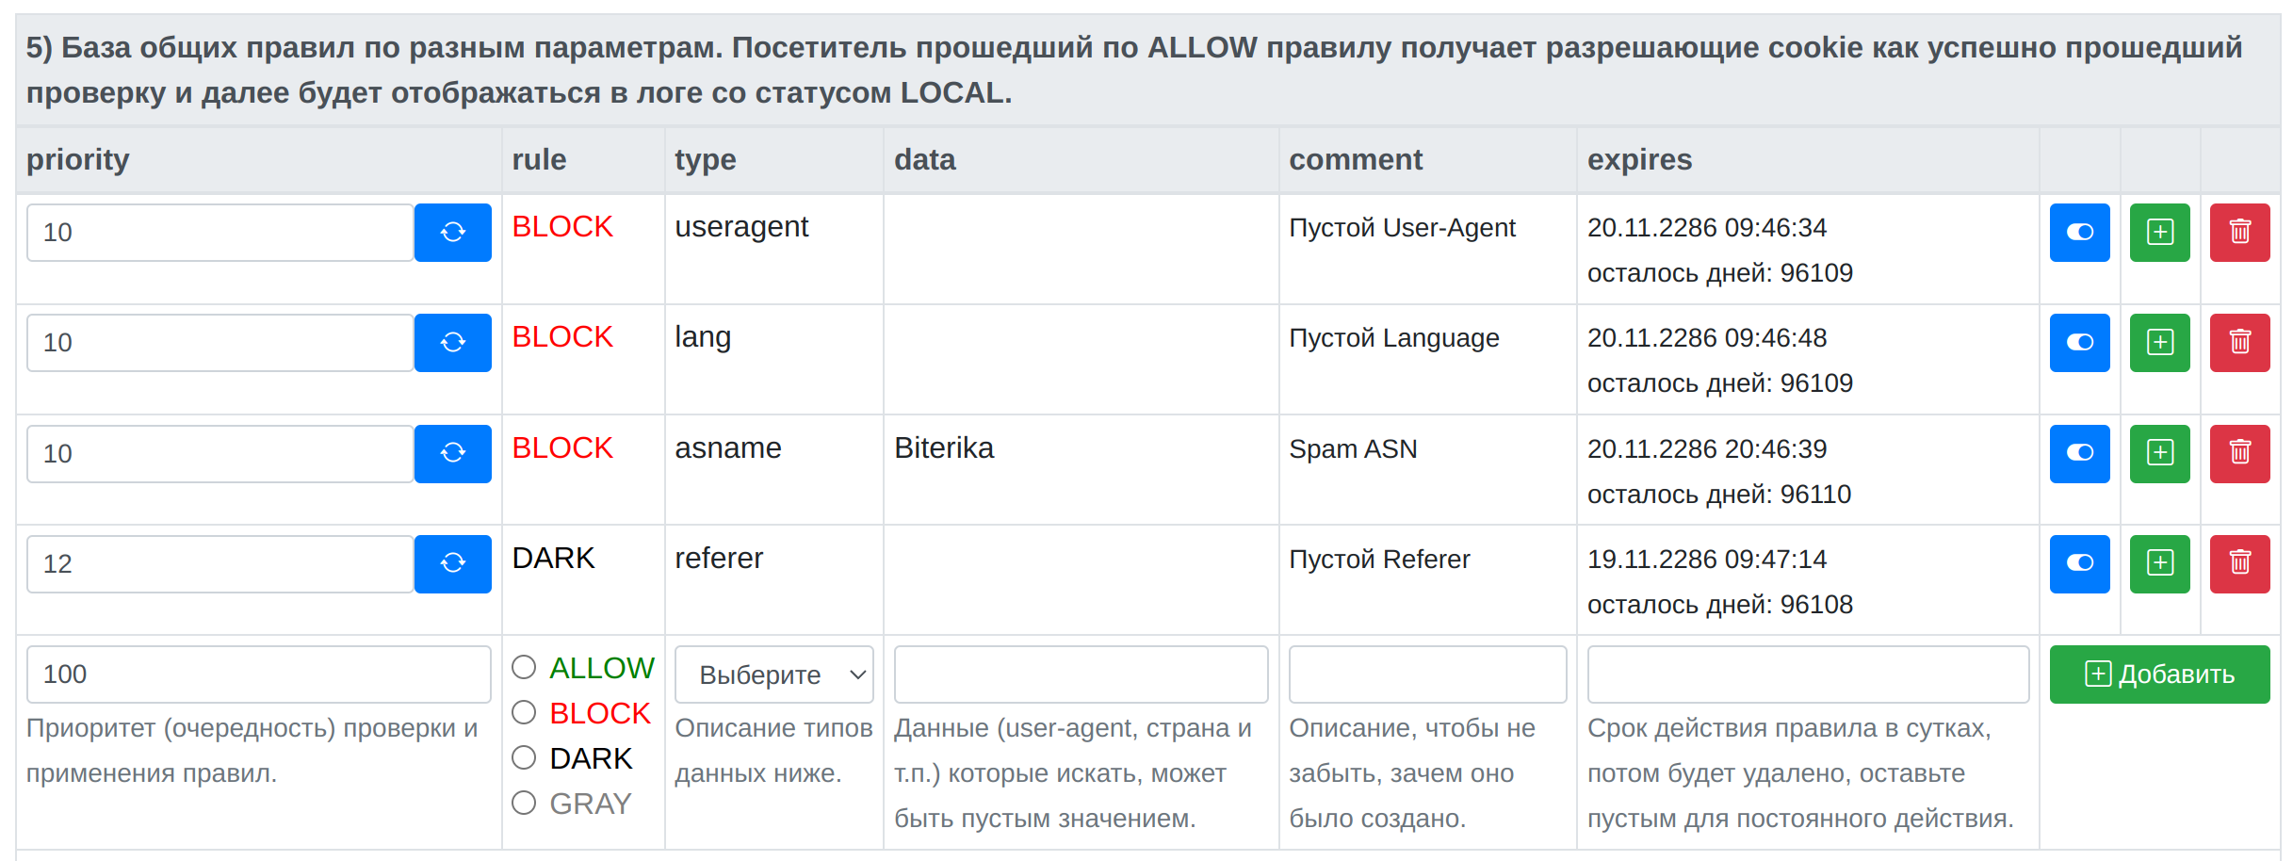The height and width of the screenshot is (861, 2293).
Task: Remove the Spam ASN rule with trash icon
Action: 2239,454
